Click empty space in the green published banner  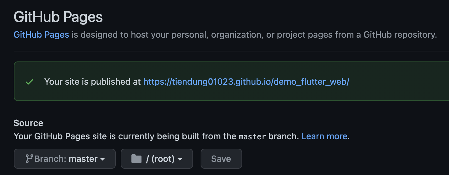pos(399,82)
